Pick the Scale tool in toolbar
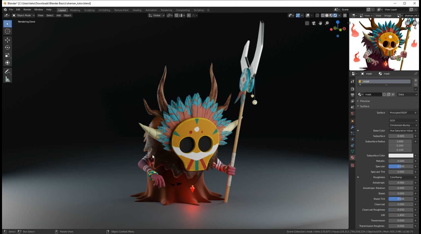The height and width of the screenshot is (234, 421). tap(7, 55)
